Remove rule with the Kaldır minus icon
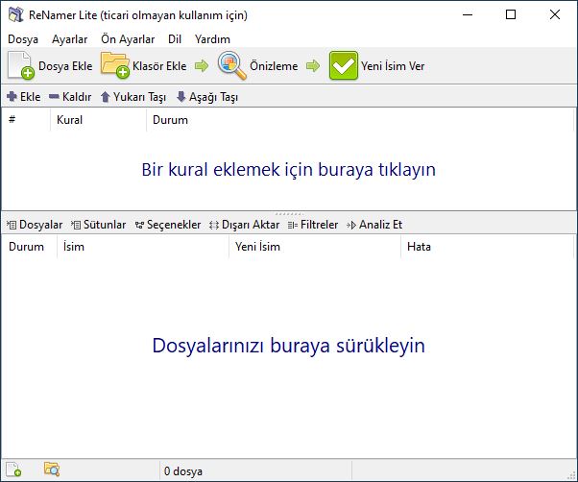 click(x=54, y=97)
